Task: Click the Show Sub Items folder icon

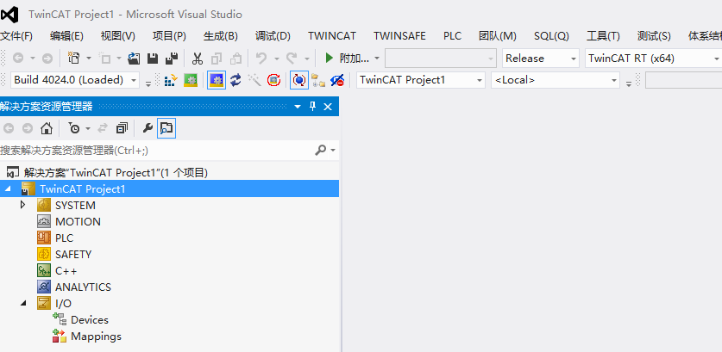Action: click(318, 80)
